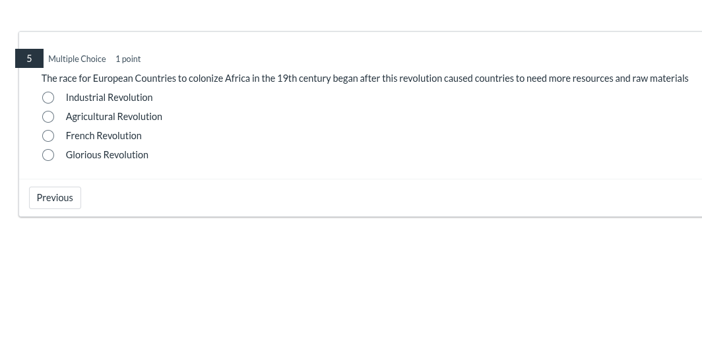Pick the French Revolution radio circle
The height and width of the screenshot is (339, 702).
(x=48, y=136)
